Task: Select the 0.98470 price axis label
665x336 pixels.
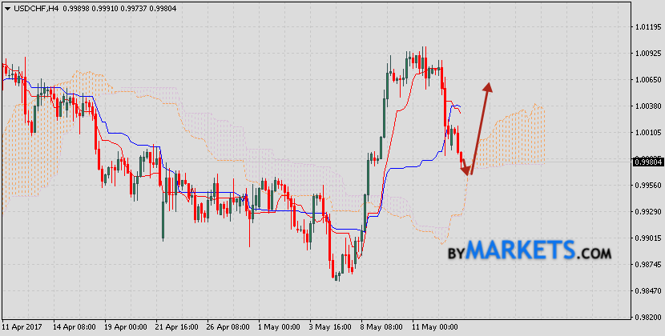Action: (x=647, y=291)
